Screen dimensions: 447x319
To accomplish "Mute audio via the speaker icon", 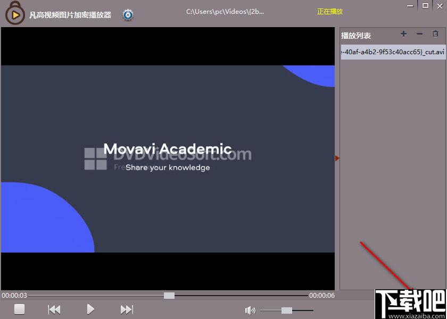I will click(x=250, y=310).
